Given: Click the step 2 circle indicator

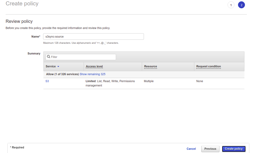Looking at the screenshot, I should (x=241, y=5).
